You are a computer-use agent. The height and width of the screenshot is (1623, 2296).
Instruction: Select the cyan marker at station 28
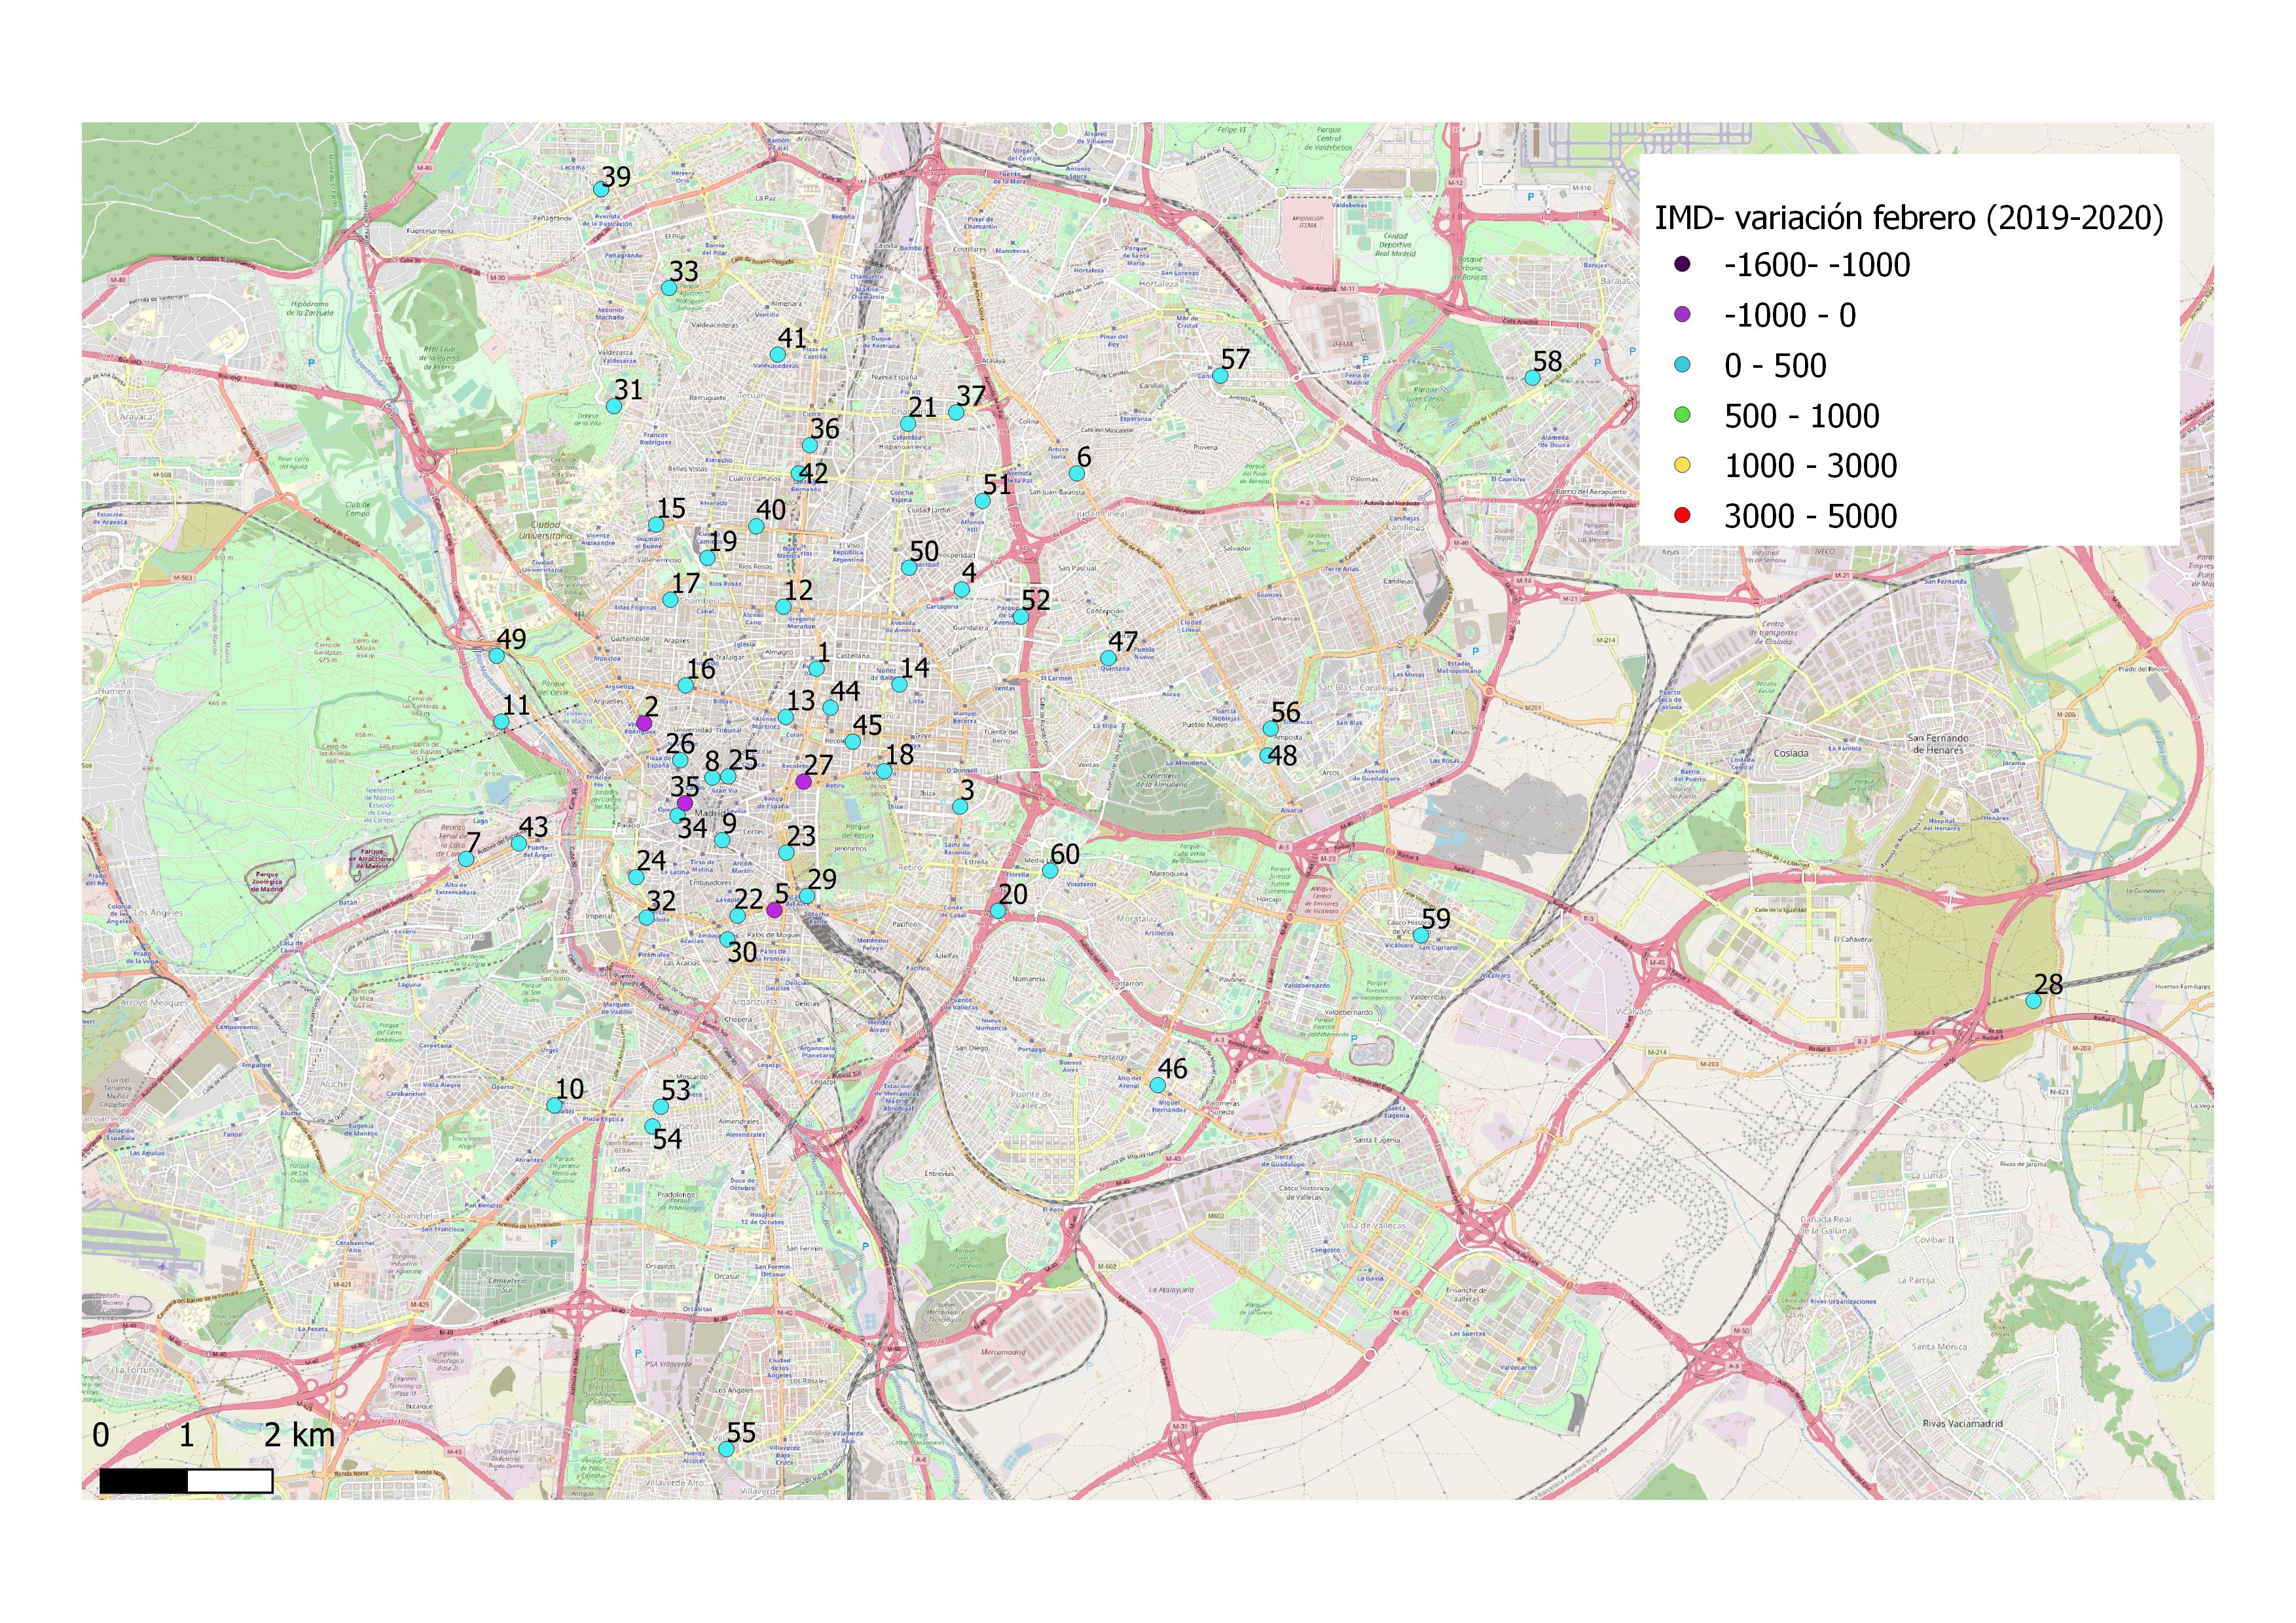click(x=2033, y=1001)
